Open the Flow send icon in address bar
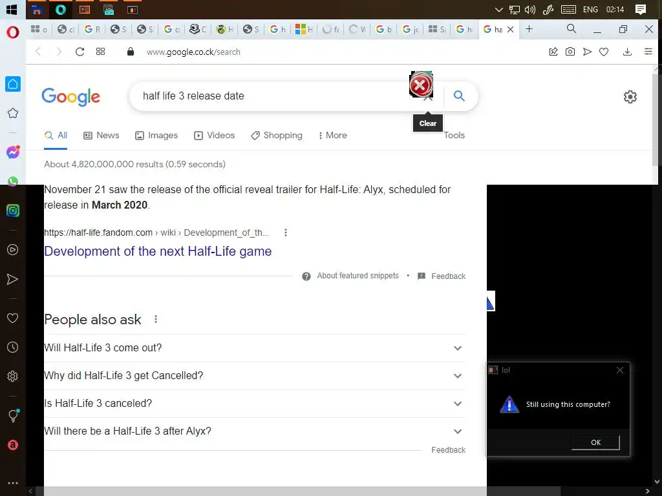This screenshot has height=496, width=662. pos(587,52)
